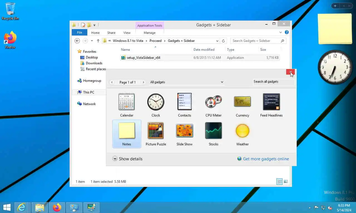The image size is (356, 213).
Task: Click Proceed in address path
Action: [155, 41]
